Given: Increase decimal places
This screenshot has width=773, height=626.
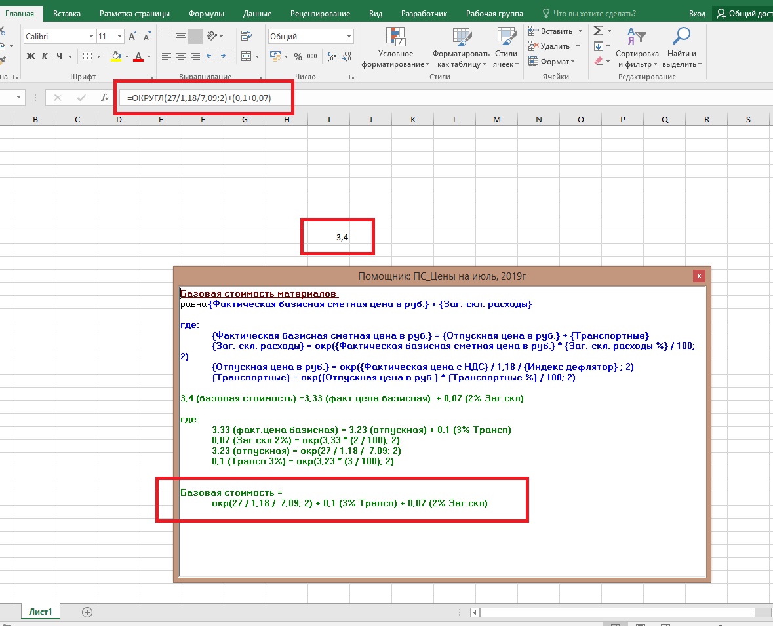Looking at the screenshot, I should point(332,56).
